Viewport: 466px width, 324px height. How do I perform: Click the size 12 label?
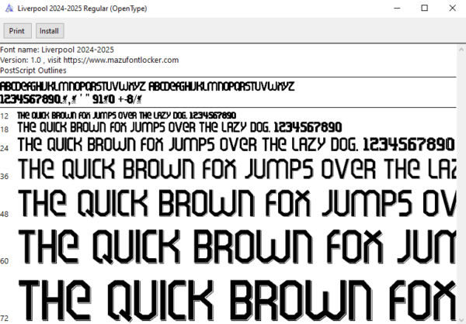5,116
